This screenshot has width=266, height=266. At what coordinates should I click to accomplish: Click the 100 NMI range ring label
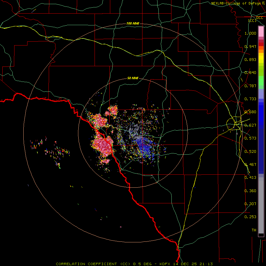[x=133, y=23]
